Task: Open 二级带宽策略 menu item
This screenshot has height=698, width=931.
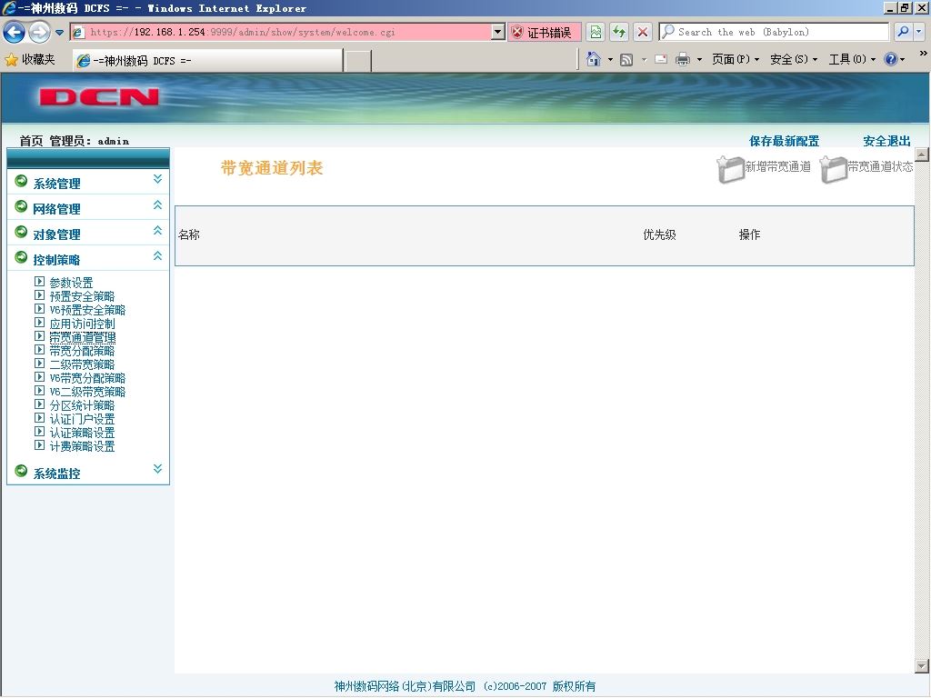Action: 82,364
